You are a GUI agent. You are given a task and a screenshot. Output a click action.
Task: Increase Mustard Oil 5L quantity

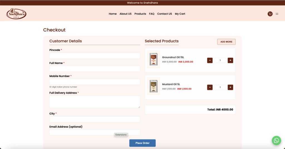(x=230, y=87)
